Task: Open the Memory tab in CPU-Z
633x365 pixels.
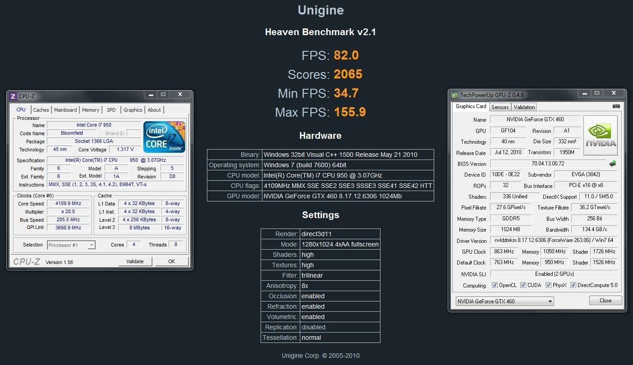Action: (91, 110)
